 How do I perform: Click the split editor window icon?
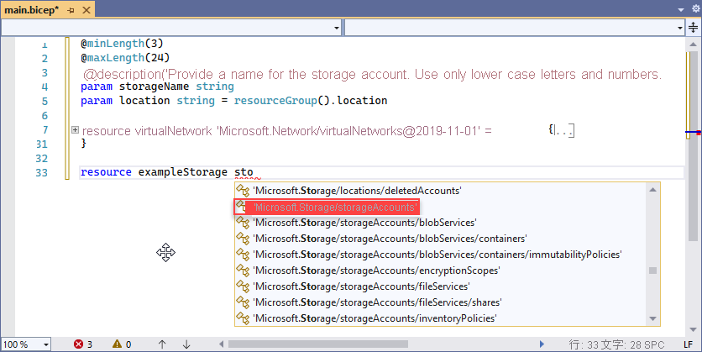(693, 28)
